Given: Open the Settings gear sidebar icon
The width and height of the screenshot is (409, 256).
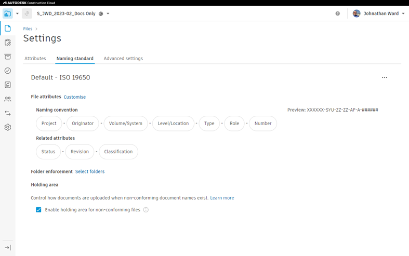Looking at the screenshot, I should [x=8, y=127].
